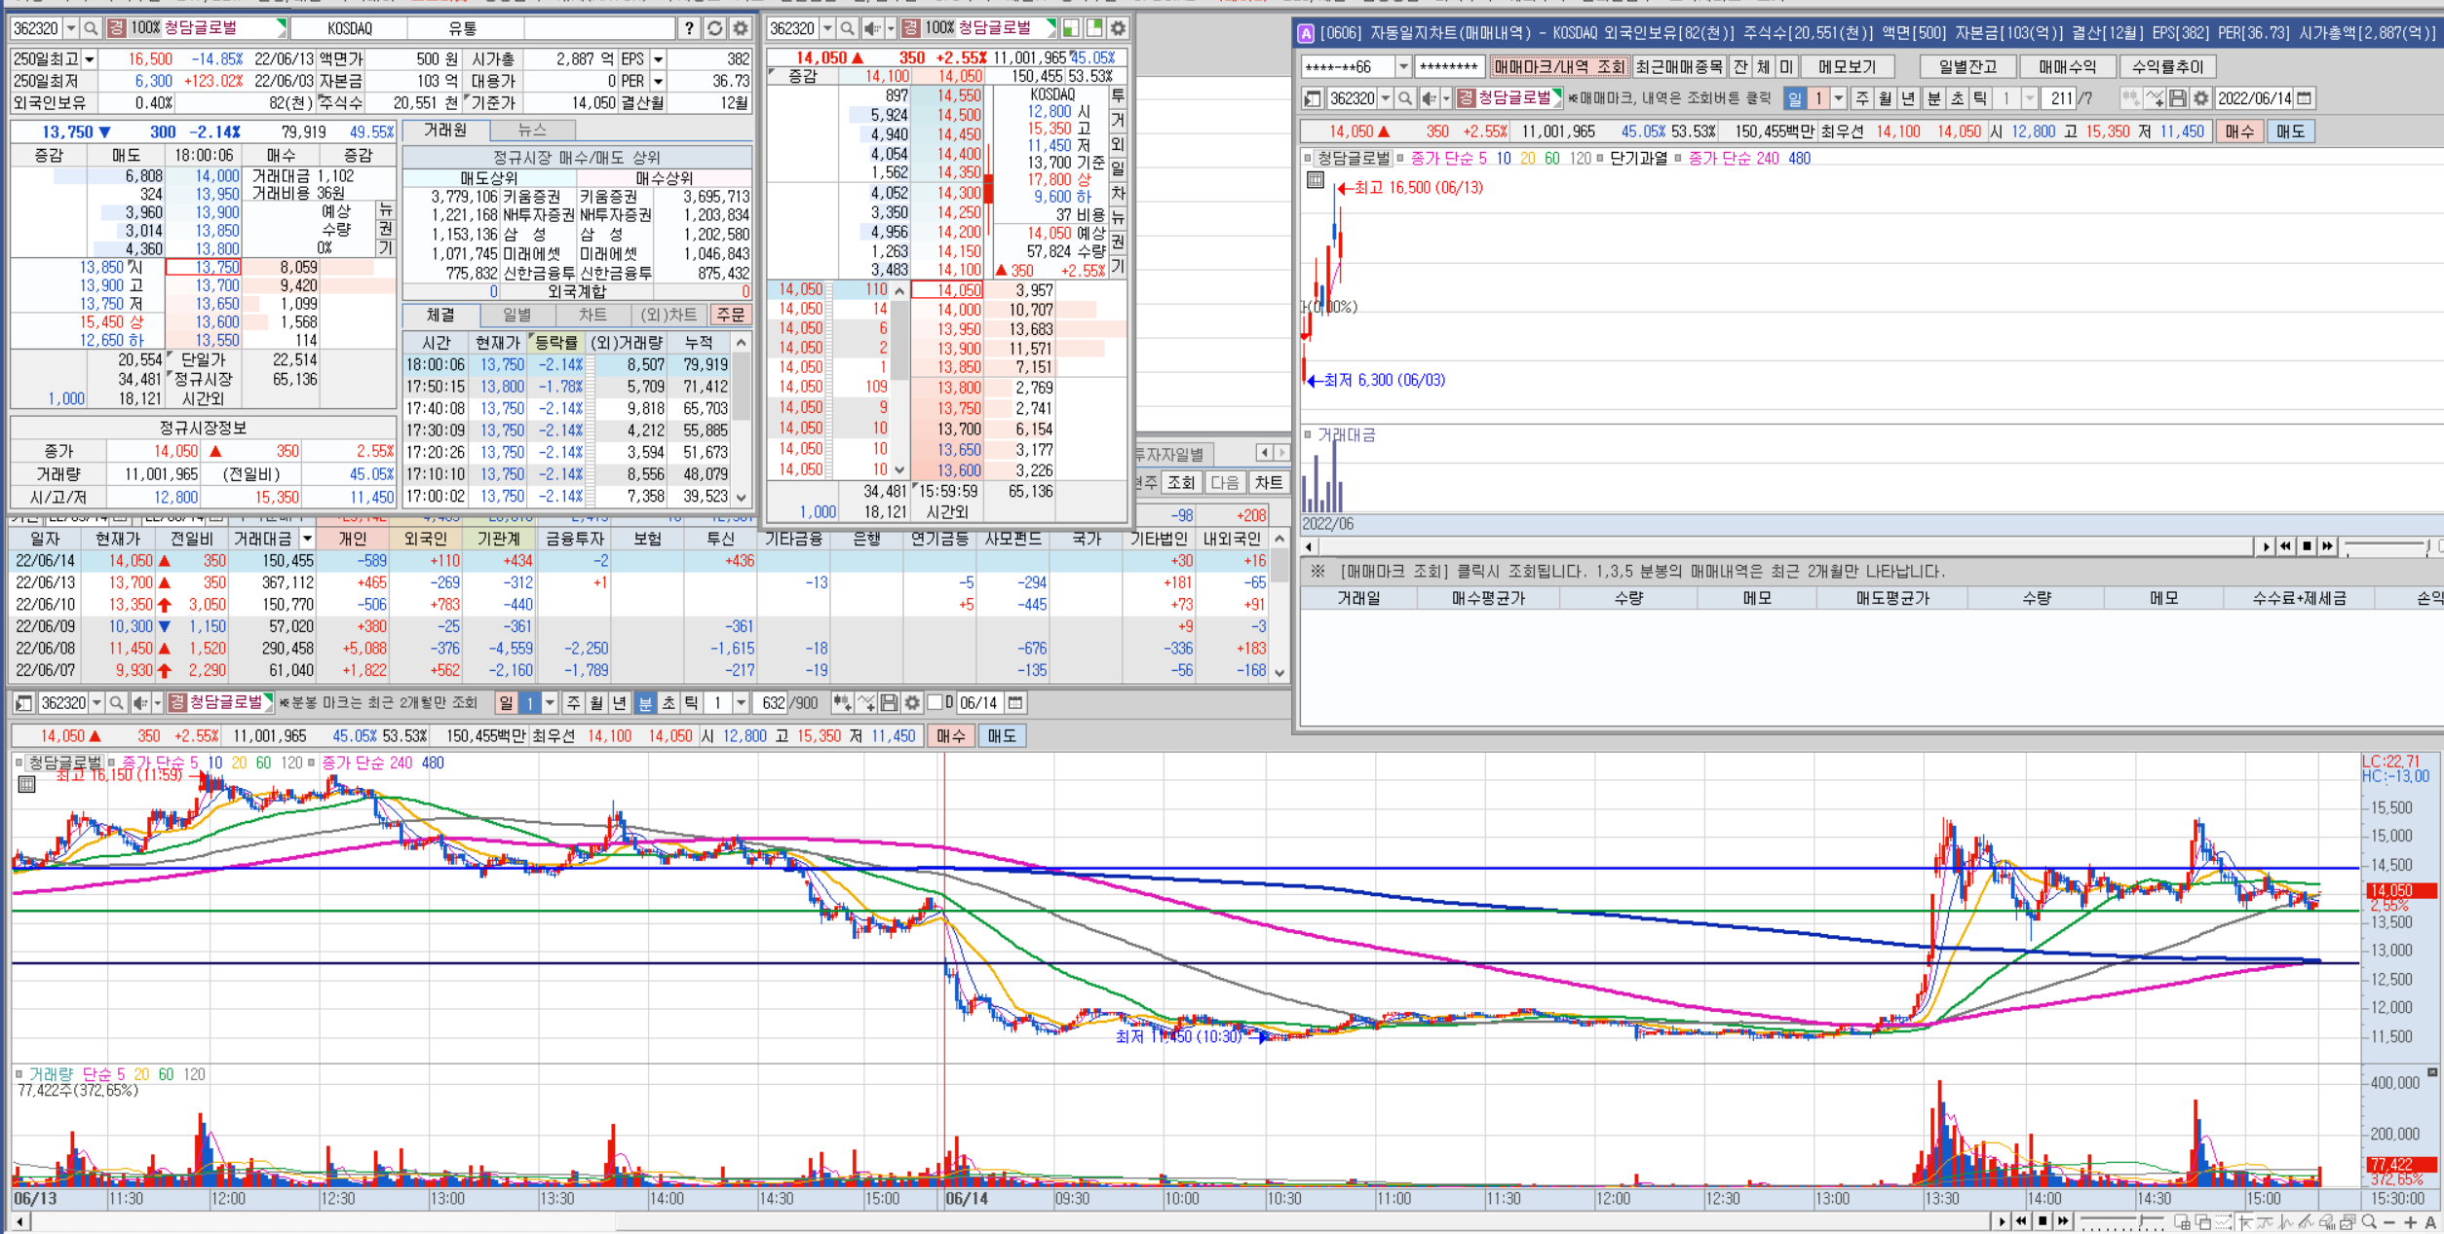
Task: Click 최근매매종목 button
Action: (1678, 67)
